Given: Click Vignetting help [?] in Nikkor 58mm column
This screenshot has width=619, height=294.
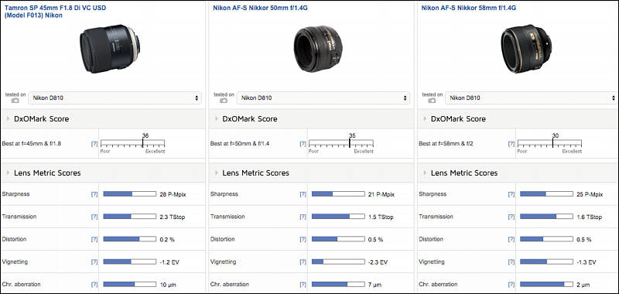Looking at the screenshot, I should (511, 262).
